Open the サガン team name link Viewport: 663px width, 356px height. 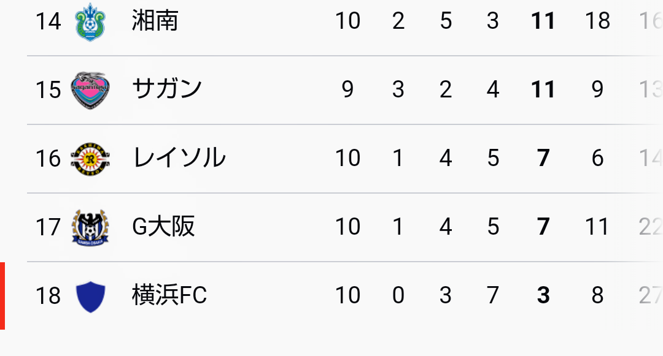pyautogui.click(x=167, y=89)
